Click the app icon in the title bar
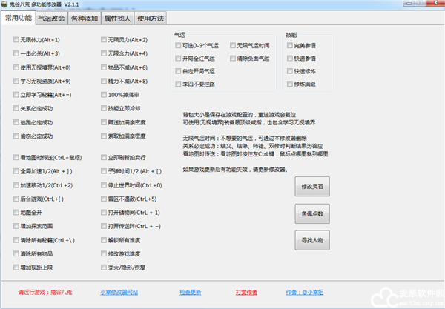Viewport: 445px width, 309px height. (7, 6)
